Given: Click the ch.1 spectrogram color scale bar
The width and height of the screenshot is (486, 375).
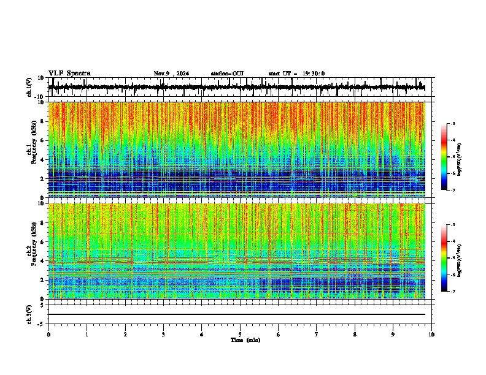Looking at the screenshot, I should (444, 157).
